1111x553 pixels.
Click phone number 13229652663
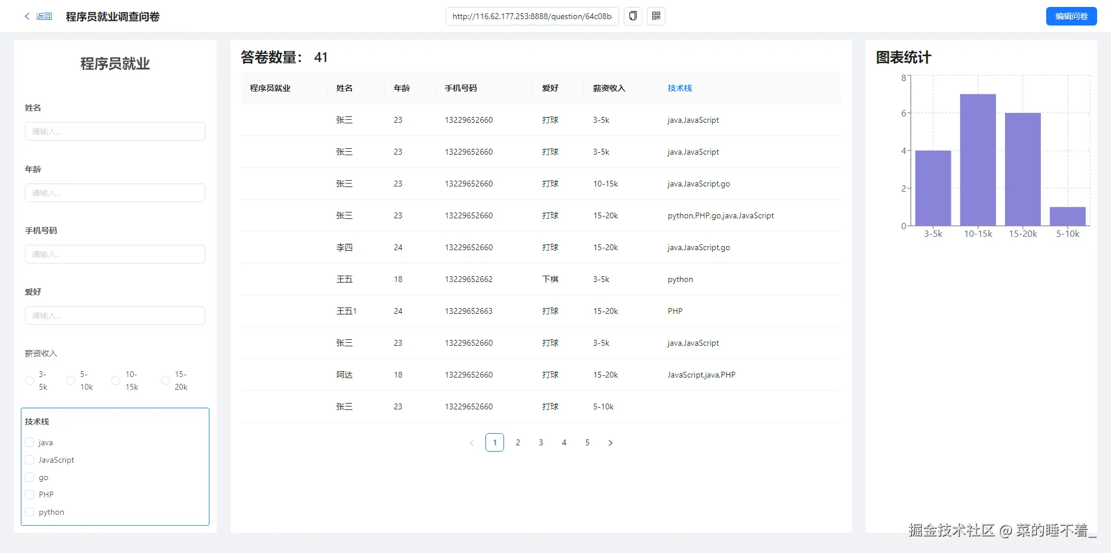click(469, 311)
